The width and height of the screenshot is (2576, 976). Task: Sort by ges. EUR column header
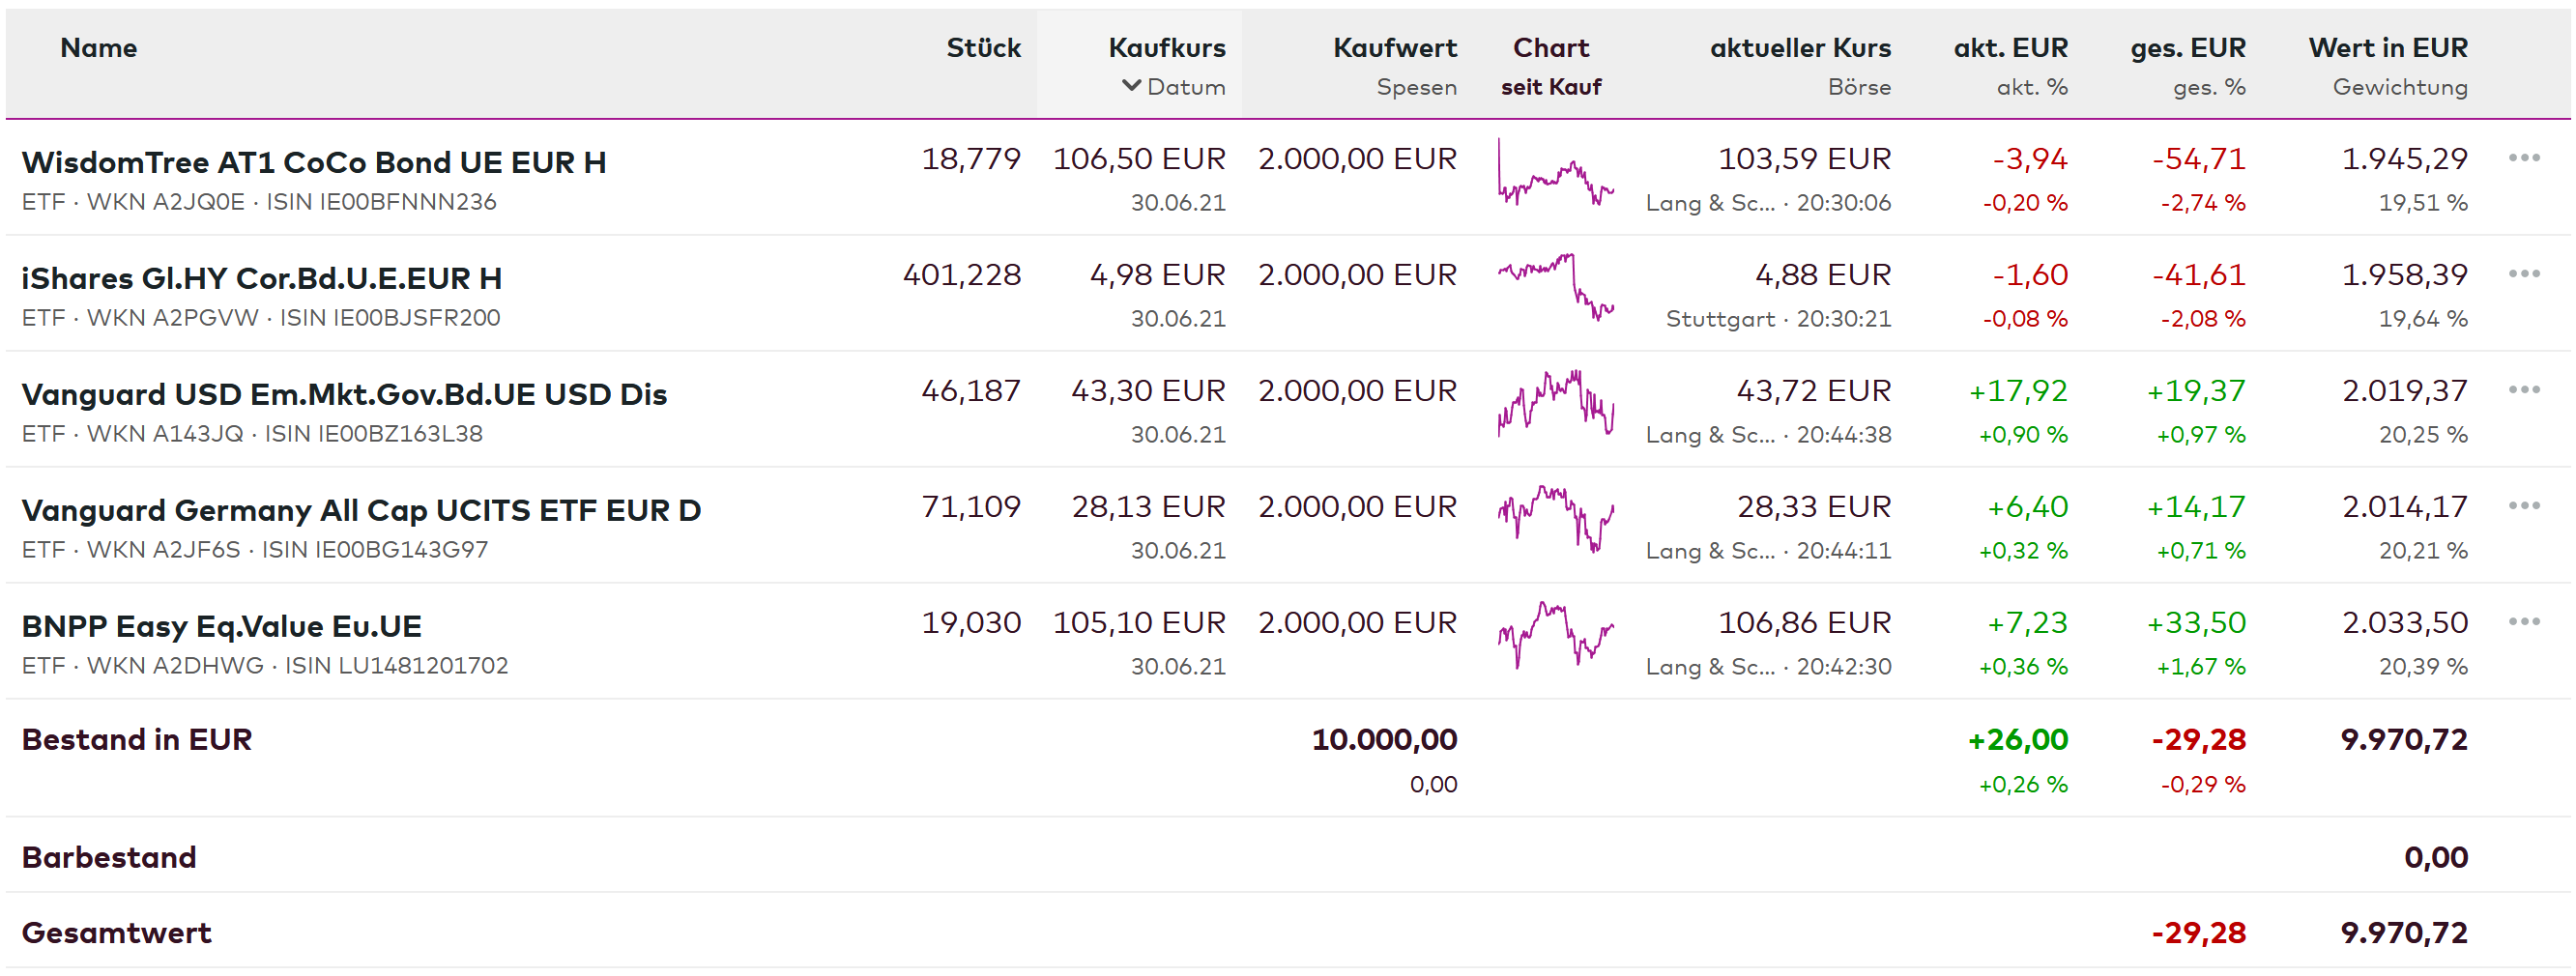[x=2187, y=48]
